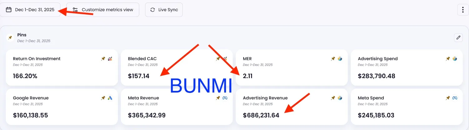The width and height of the screenshot is (469, 130).
Task: Click the Pins section heading
Action: coord(22,35)
